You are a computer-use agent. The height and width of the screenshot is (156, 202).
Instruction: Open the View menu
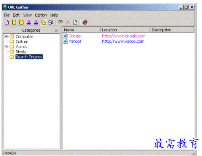[x=27, y=15]
